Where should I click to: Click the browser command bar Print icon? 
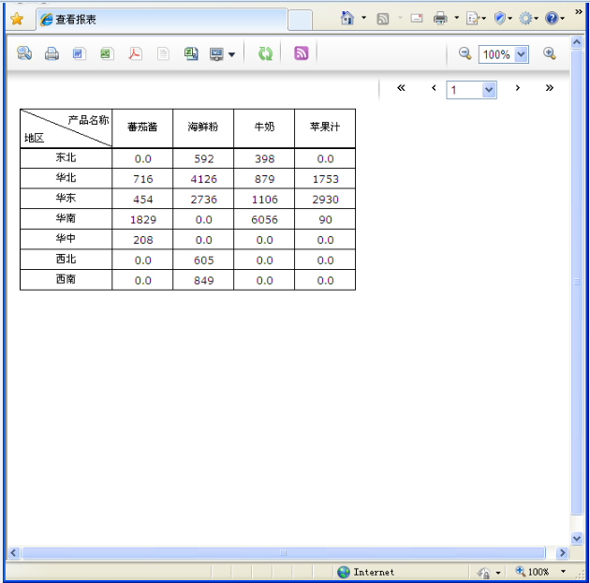[x=440, y=18]
